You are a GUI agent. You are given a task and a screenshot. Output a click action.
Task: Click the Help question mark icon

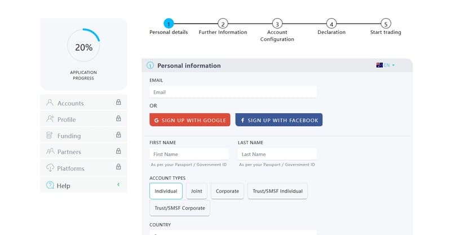tap(50, 185)
